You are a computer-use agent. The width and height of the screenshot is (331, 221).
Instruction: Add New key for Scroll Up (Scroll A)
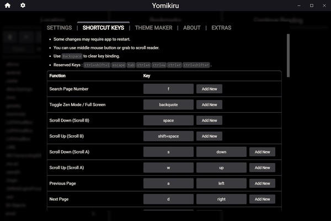click(262, 168)
